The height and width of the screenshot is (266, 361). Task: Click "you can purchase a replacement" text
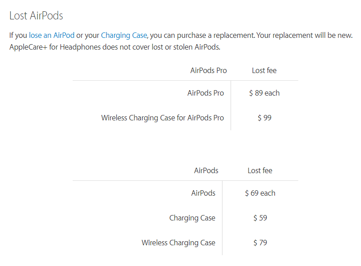203,35
